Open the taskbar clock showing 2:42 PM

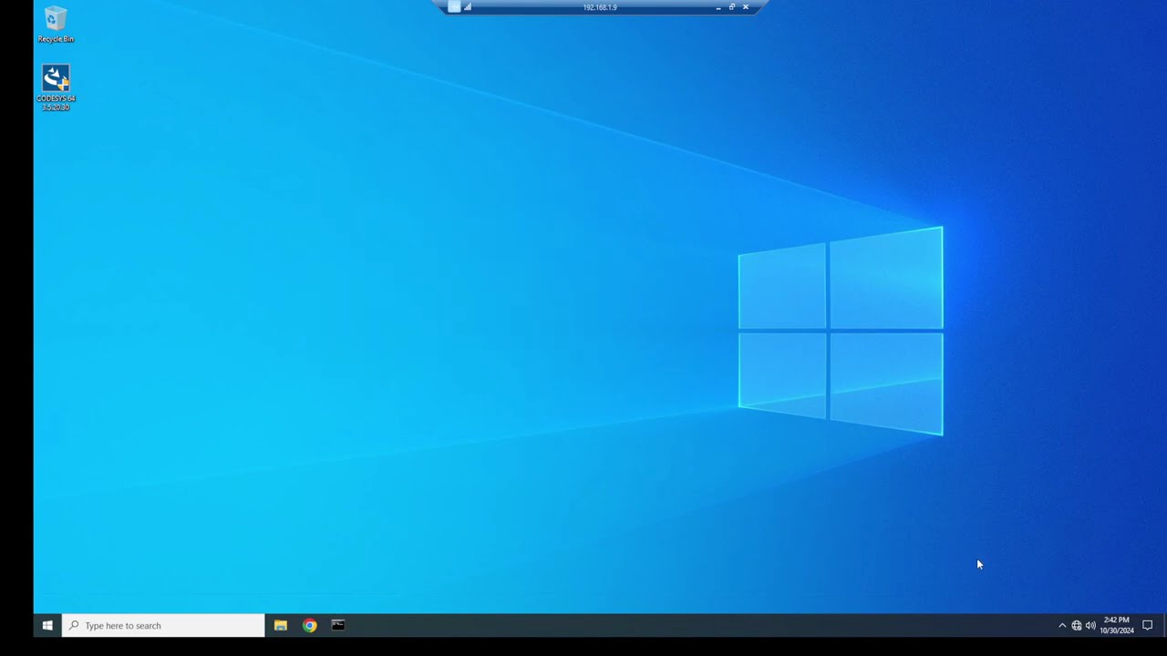point(1116,625)
